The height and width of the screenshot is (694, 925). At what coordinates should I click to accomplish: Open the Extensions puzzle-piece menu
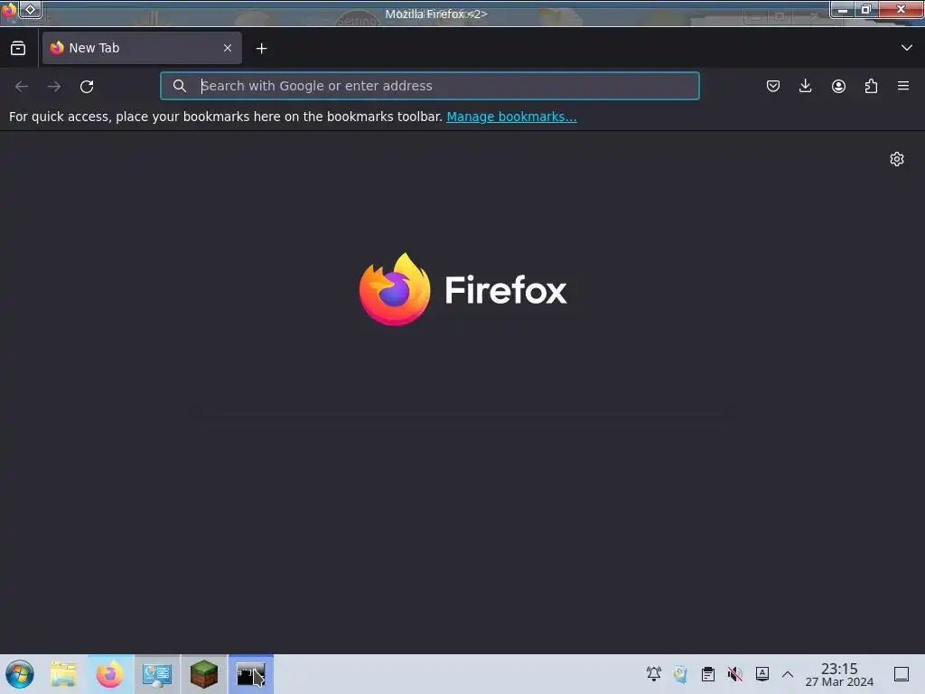pyautogui.click(x=871, y=86)
